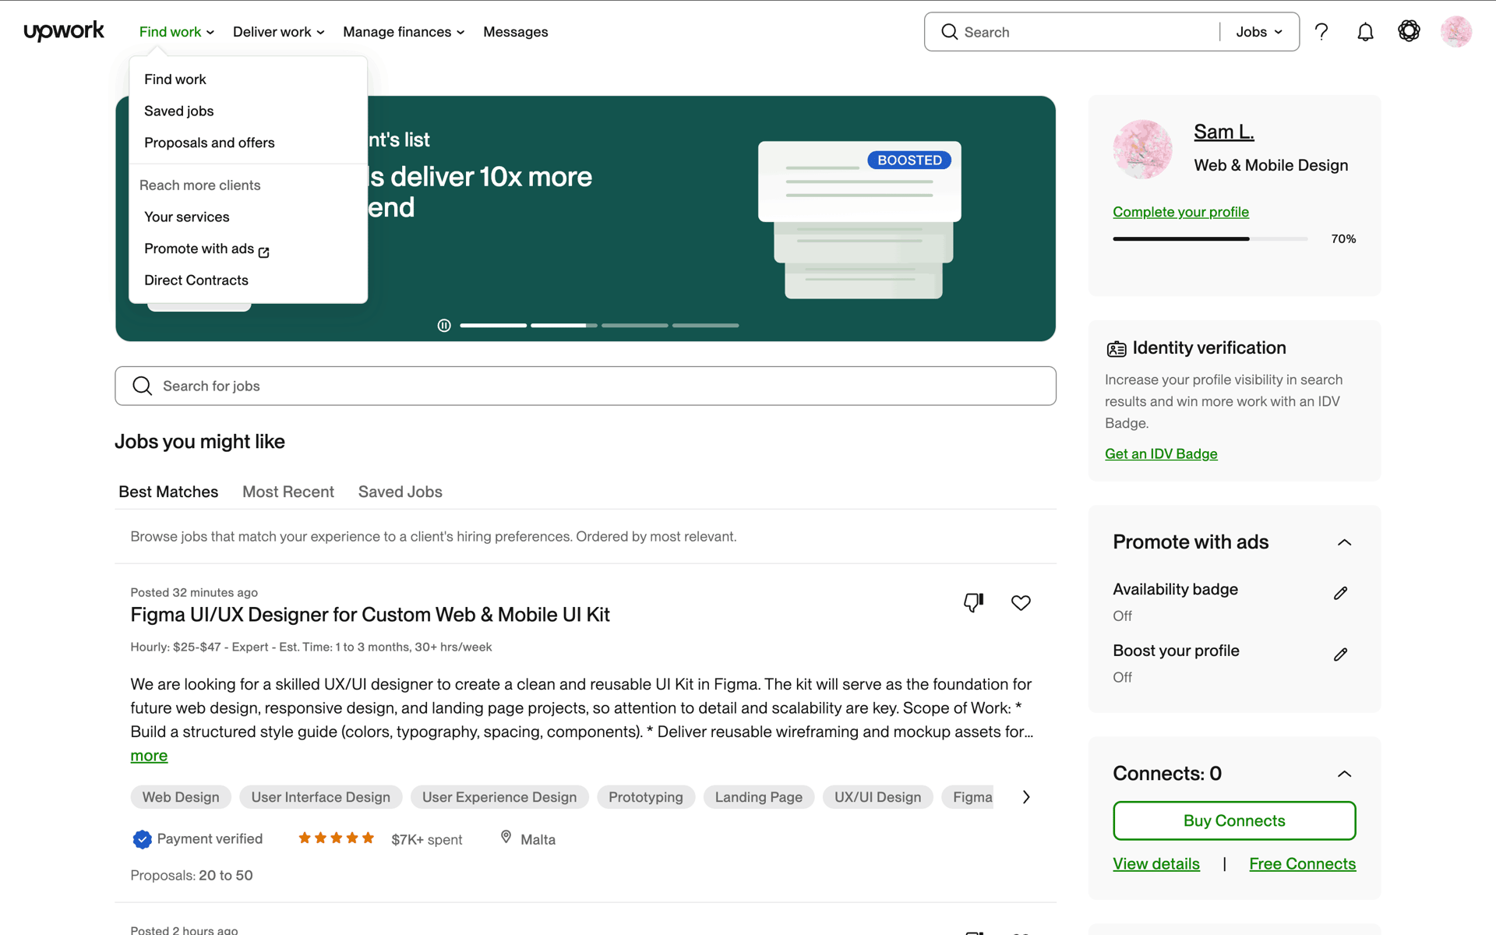The height and width of the screenshot is (935, 1496).
Task: Click external link icon beside Promote with ads
Action: [263, 252]
